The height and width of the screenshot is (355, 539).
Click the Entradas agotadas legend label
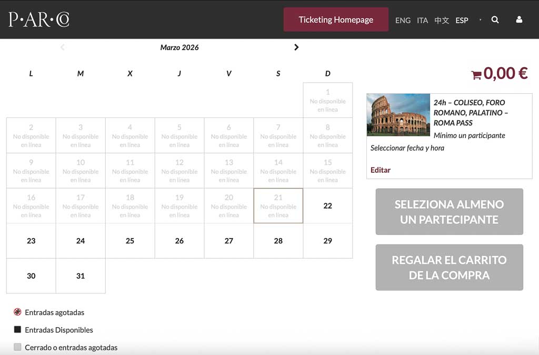(55, 312)
